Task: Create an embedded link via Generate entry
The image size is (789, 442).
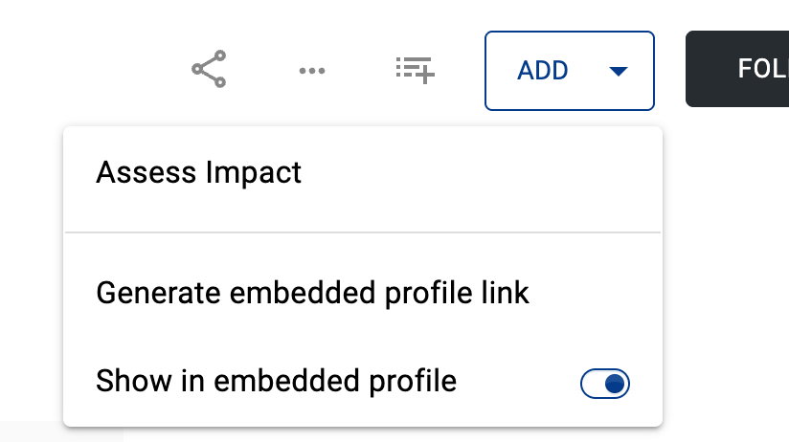Action: pos(312,292)
